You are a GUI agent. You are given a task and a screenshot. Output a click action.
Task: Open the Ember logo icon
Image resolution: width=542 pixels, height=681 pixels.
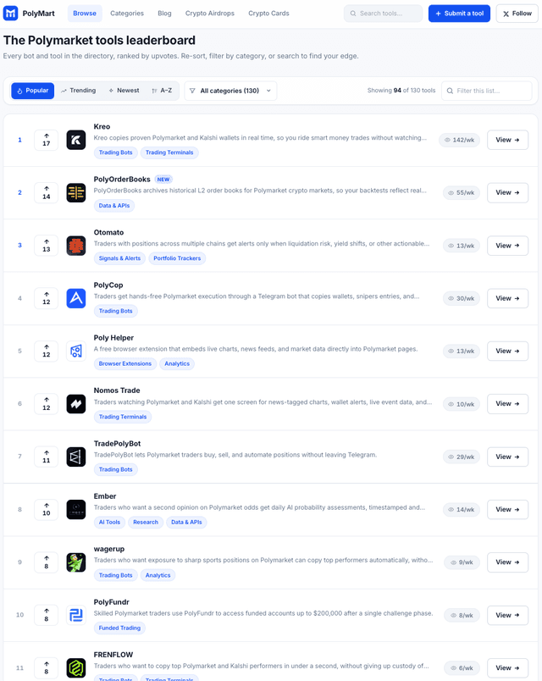[x=76, y=509]
